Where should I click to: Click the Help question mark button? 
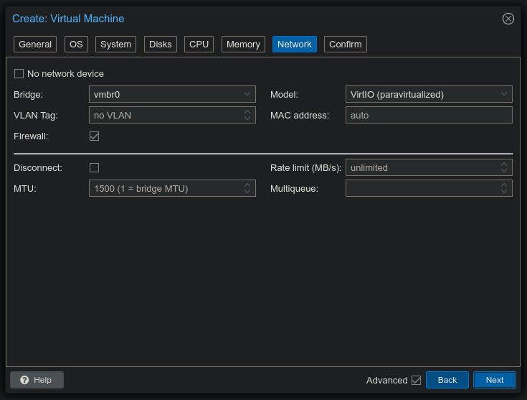coord(37,380)
